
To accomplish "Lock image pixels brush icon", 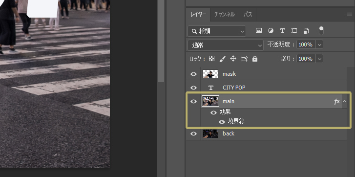I will click(x=222, y=59).
